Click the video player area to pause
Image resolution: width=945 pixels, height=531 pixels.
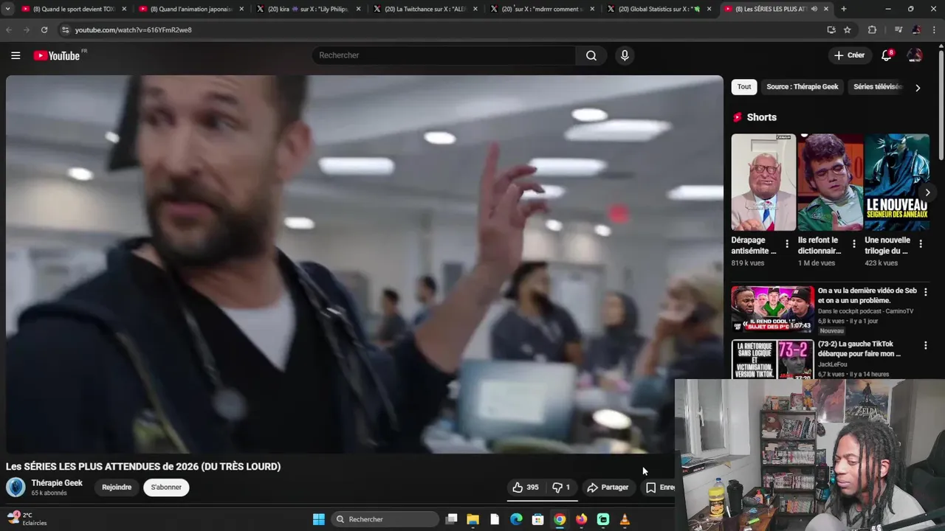[x=365, y=264]
